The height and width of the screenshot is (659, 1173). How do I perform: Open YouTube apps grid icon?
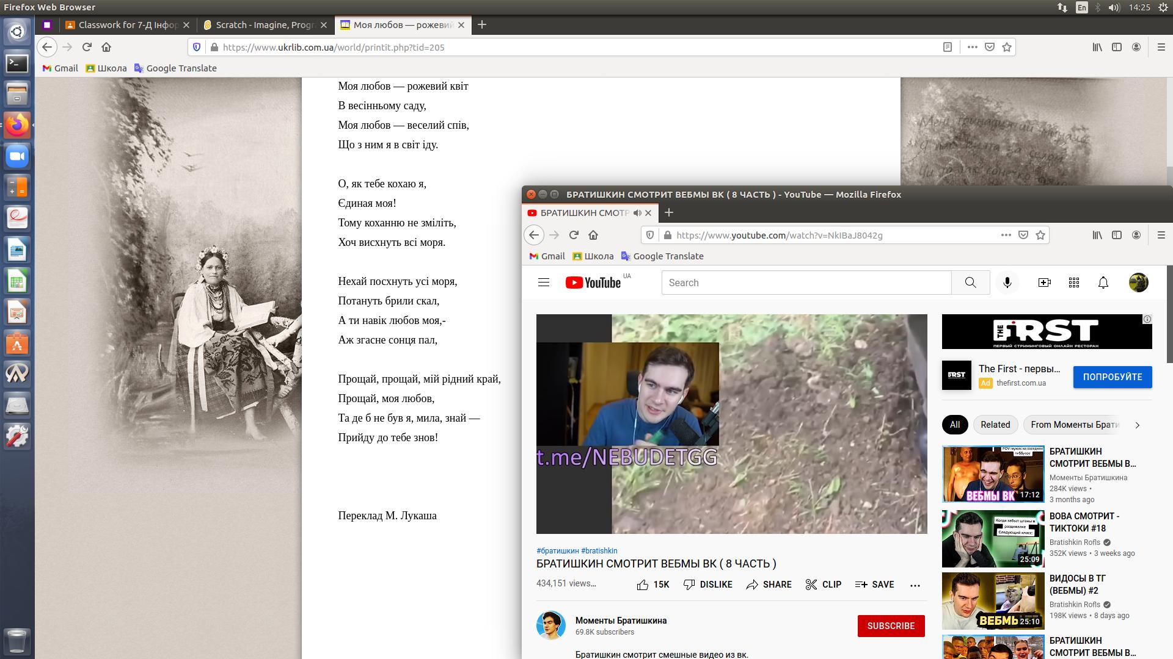[1074, 283]
